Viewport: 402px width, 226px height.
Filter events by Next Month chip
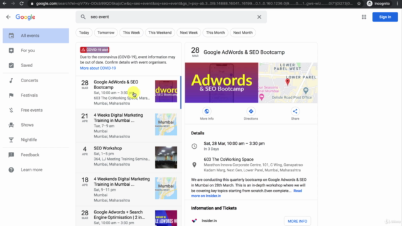click(x=243, y=33)
